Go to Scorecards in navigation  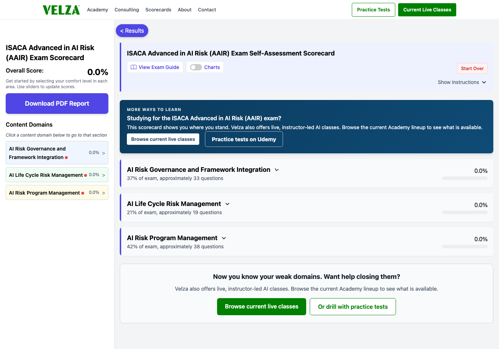coord(158,10)
